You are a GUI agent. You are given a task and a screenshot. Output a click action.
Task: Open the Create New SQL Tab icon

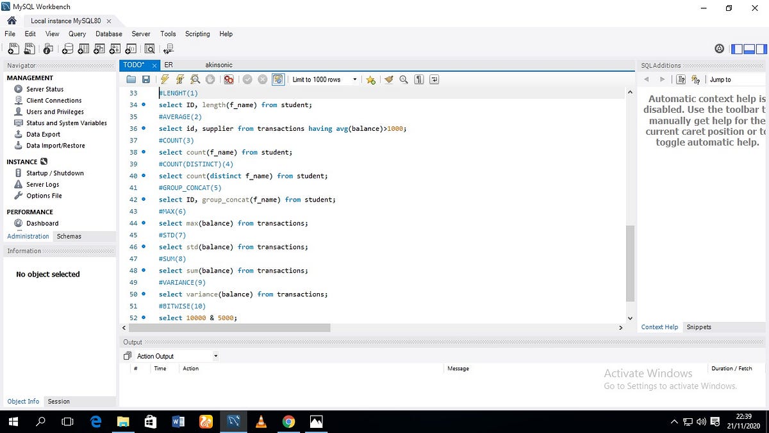(x=13, y=49)
